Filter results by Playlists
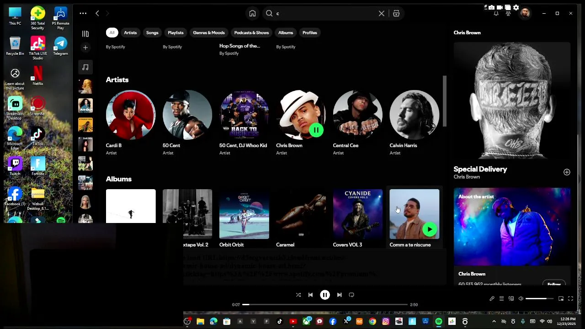The height and width of the screenshot is (329, 585). 175,32
